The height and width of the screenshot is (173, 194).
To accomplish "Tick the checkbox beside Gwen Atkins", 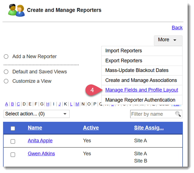I will pos(13,154).
